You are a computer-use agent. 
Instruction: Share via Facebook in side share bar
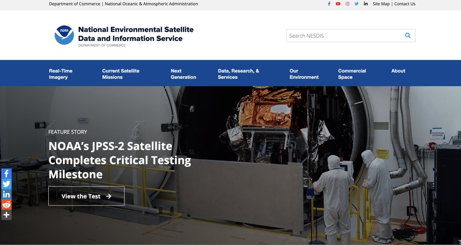6,174
